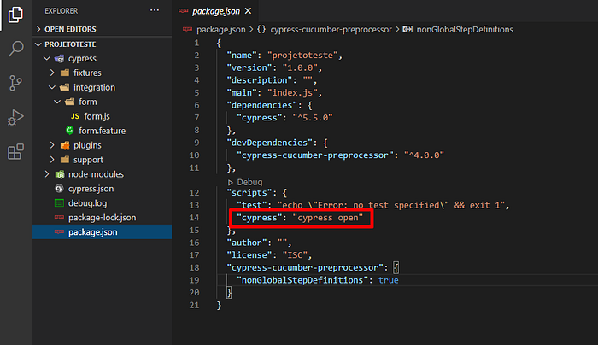Click the cypress folder icon
Screen dimensions: 598x345
(x=59, y=59)
